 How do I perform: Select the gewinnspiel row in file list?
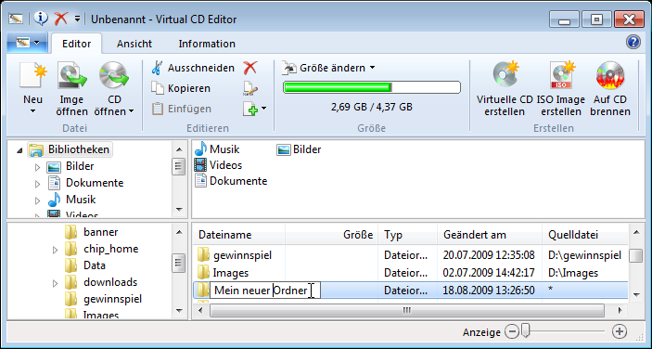click(411, 255)
